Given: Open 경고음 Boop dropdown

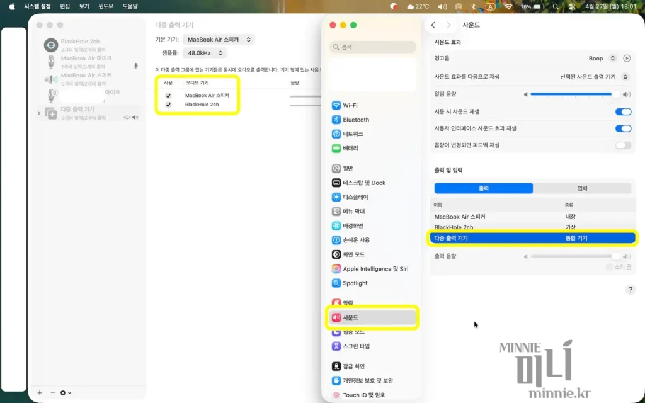Looking at the screenshot, I should (x=602, y=59).
